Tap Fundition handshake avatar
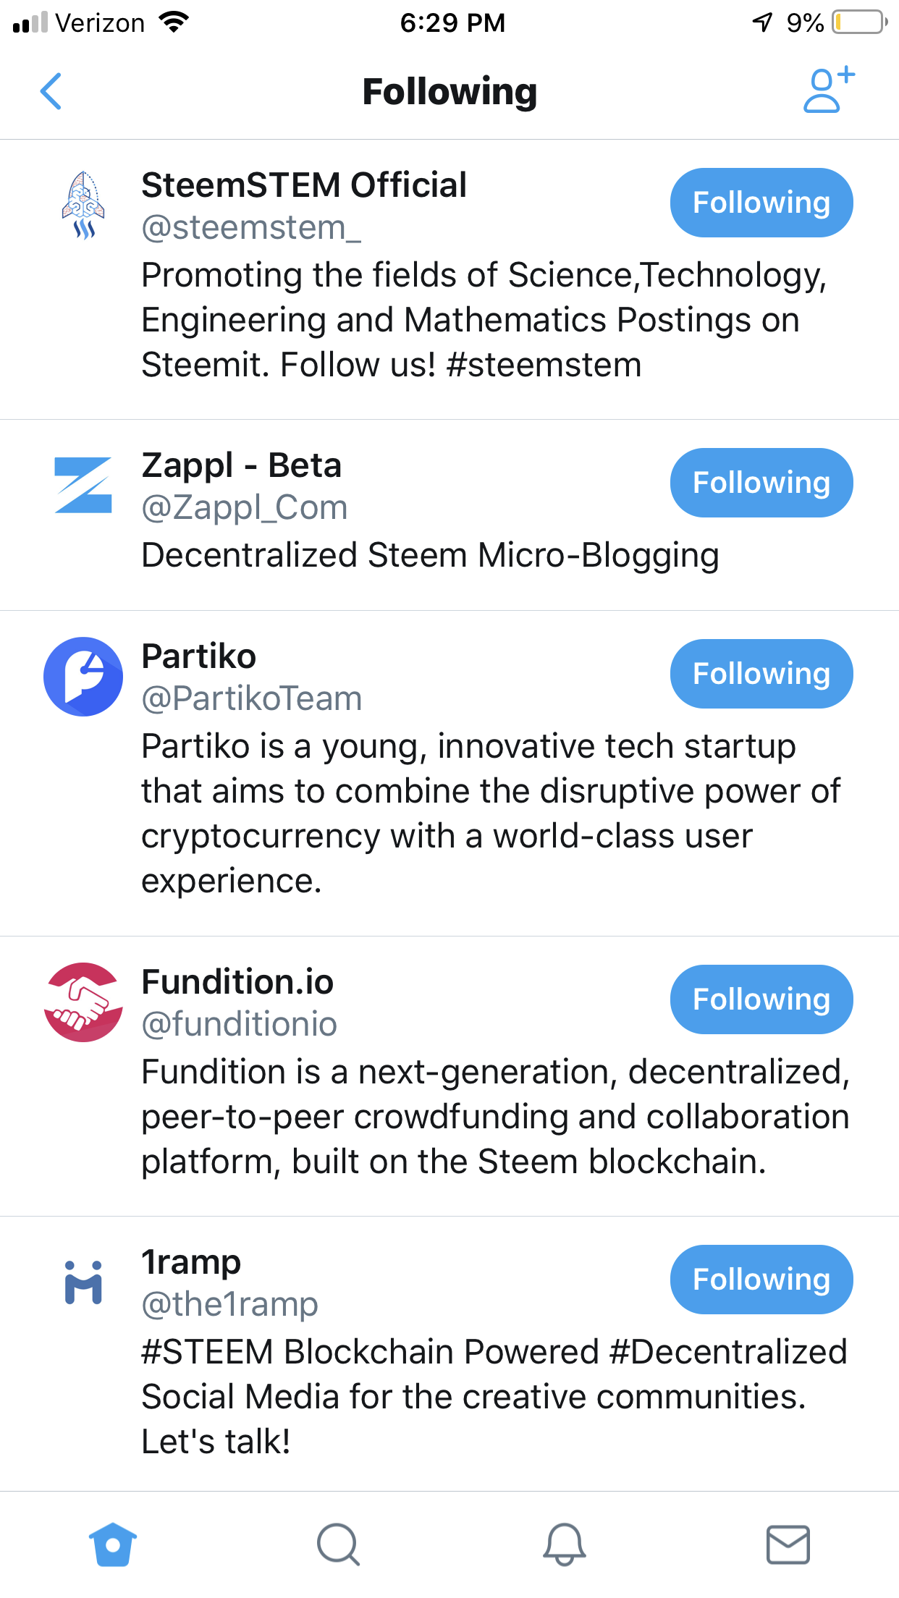Viewport: 899px width, 1598px height. pyautogui.click(x=83, y=1002)
